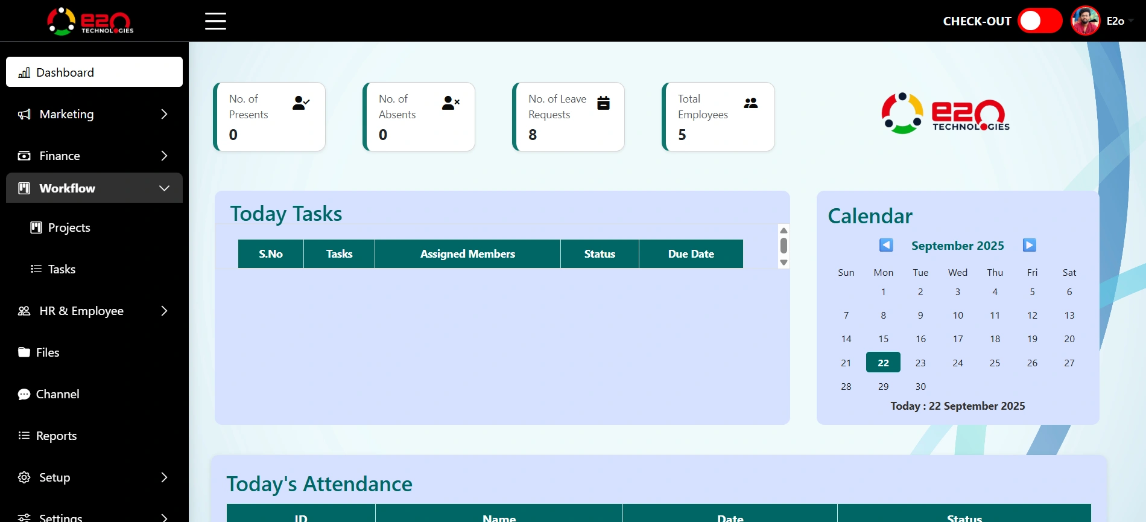1146x522 pixels.
Task: Click the Total Employees people icon
Action: tap(750, 103)
